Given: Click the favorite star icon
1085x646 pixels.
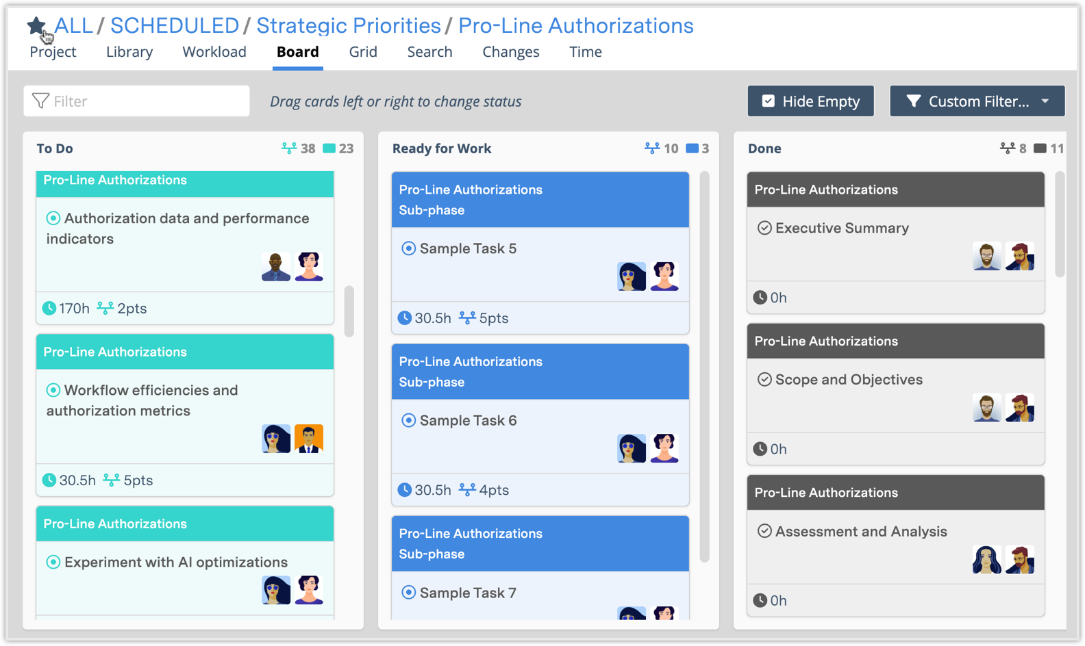Looking at the screenshot, I should [x=36, y=26].
